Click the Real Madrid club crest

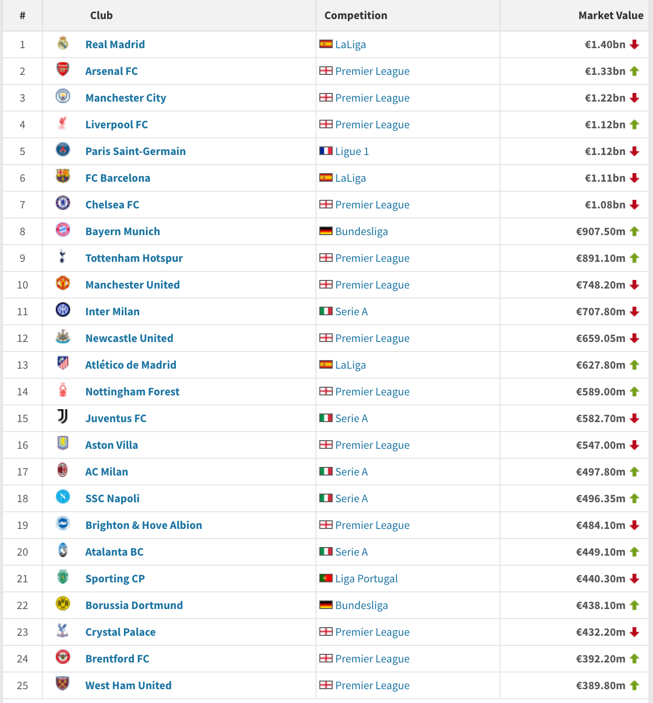click(x=63, y=43)
